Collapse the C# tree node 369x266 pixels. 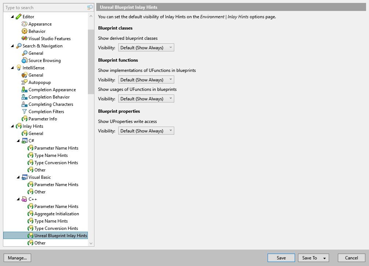[x=18, y=141]
